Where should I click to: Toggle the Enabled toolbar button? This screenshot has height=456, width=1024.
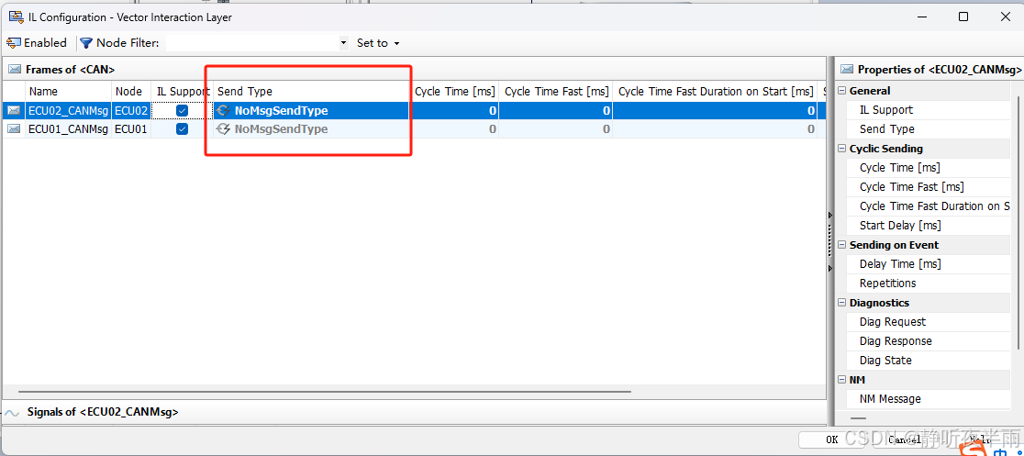(37, 43)
